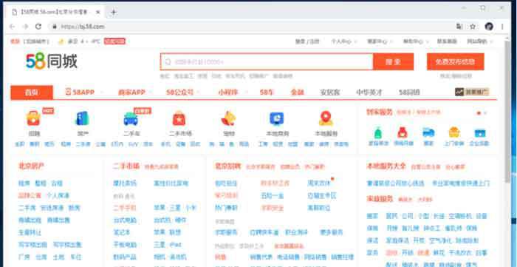Click the 电话销售 link
Screen dimensions: 517x267
click(x=288, y=257)
